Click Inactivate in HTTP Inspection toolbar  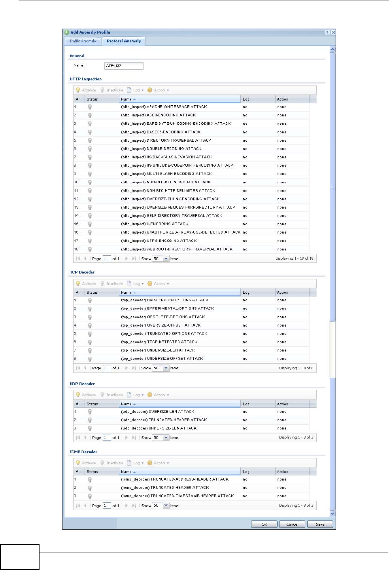pos(111,90)
